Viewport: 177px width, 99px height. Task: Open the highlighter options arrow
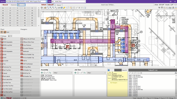click(x=66, y=8)
